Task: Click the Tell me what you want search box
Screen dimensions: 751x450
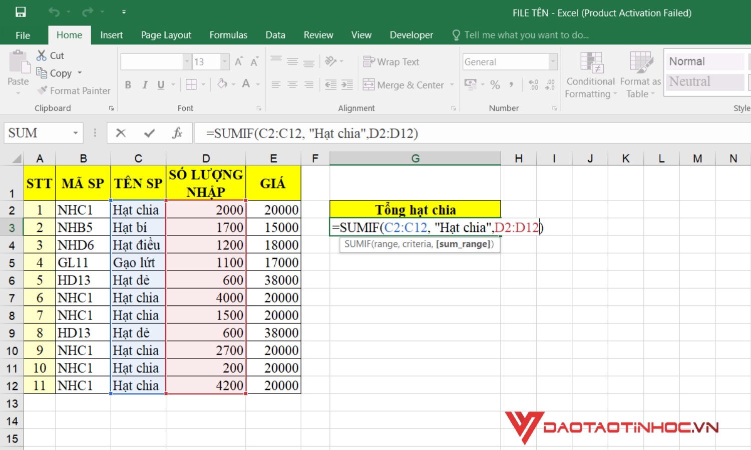Action: (521, 35)
